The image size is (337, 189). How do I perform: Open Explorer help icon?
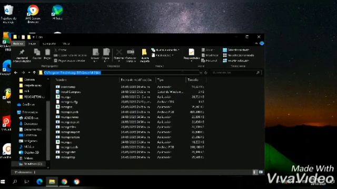[x=262, y=44]
